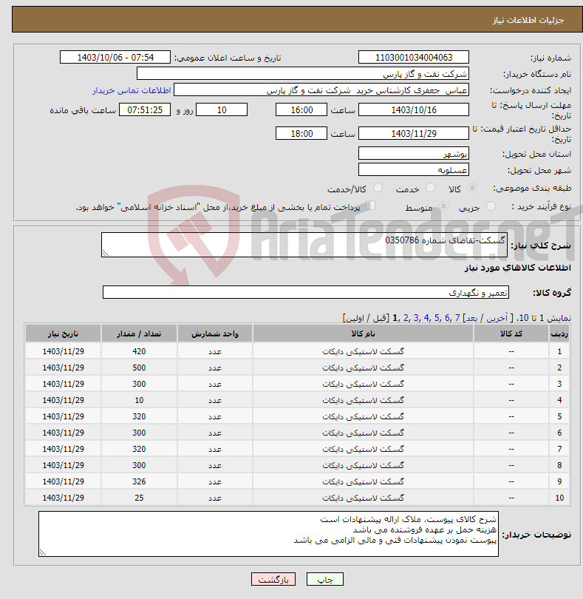Go to page 2 of items

(x=406, y=318)
